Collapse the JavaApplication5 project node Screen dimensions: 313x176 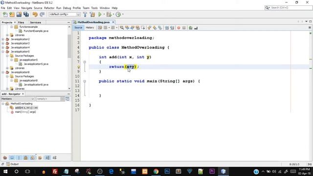(x=3, y=52)
